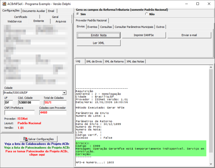Open the Email tab
Viewport: 215px width, 168px height.
coord(51,11)
